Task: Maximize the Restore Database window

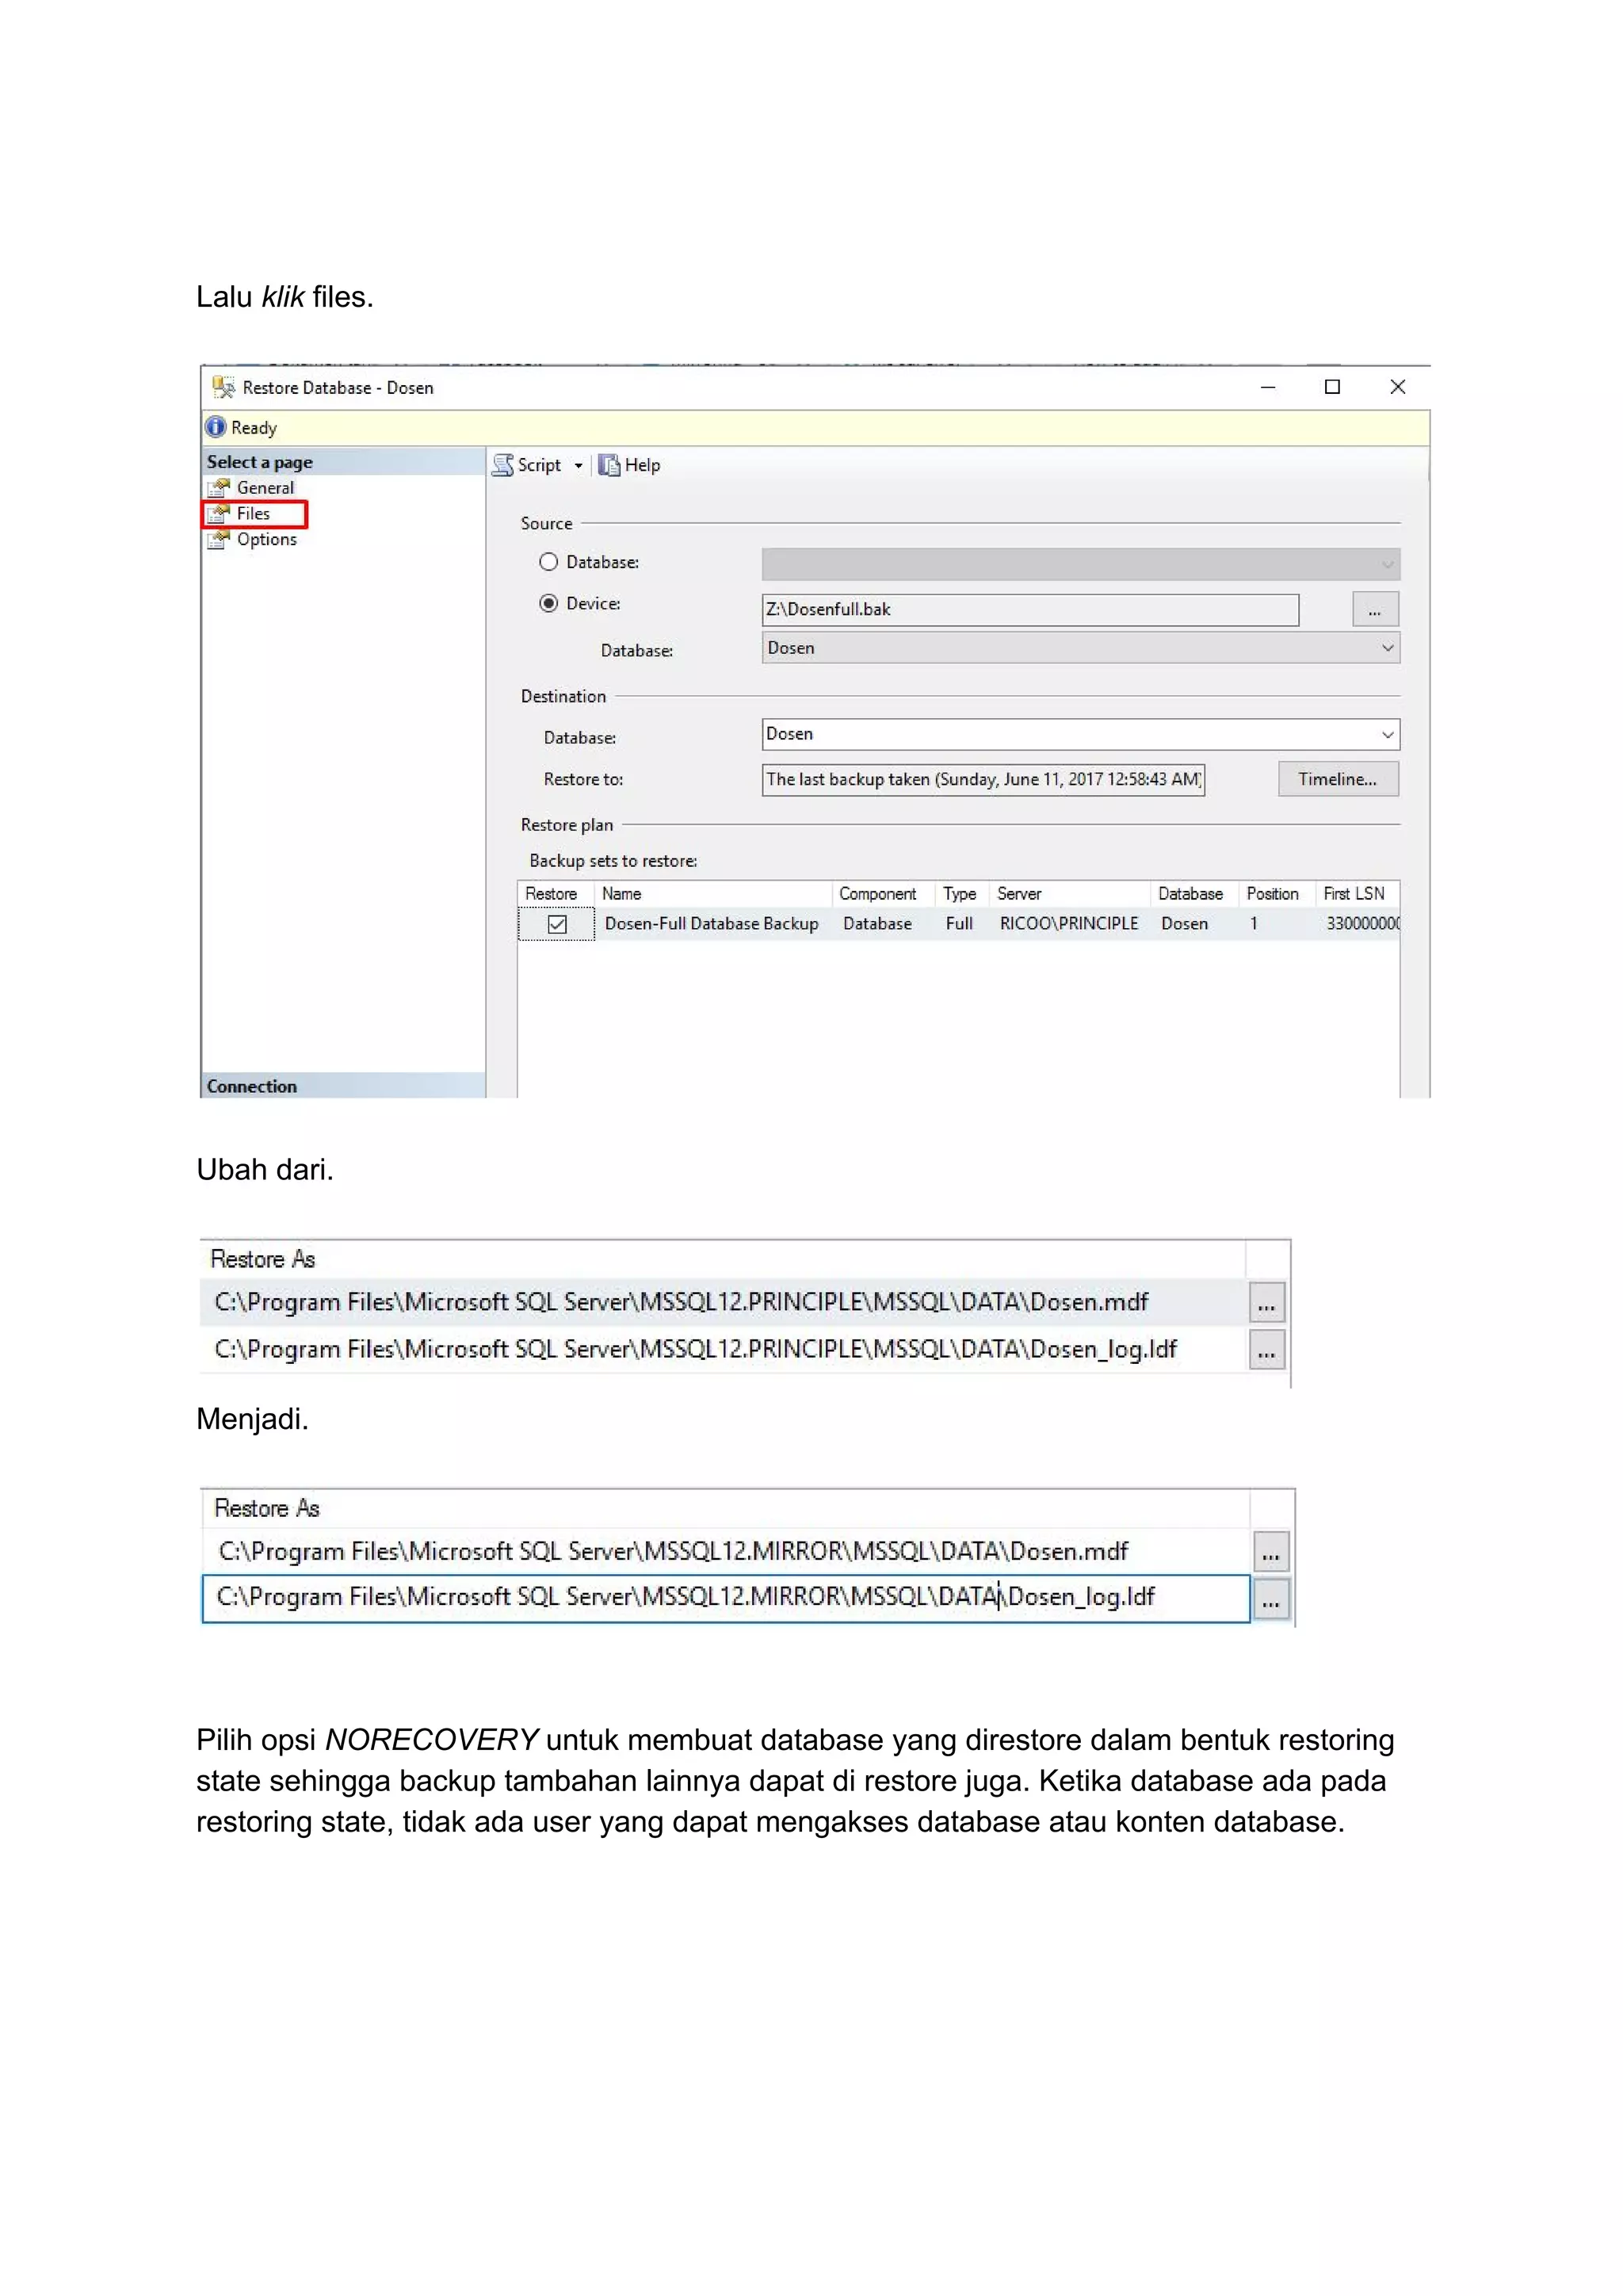Action: (x=1332, y=387)
